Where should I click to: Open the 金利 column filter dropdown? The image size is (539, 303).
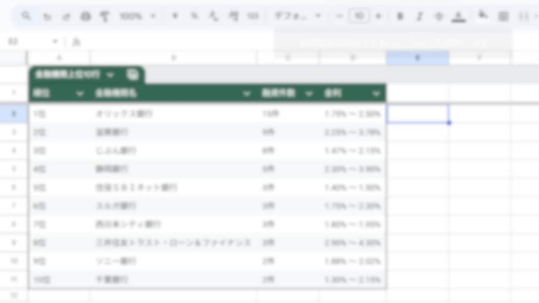(376, 94)
